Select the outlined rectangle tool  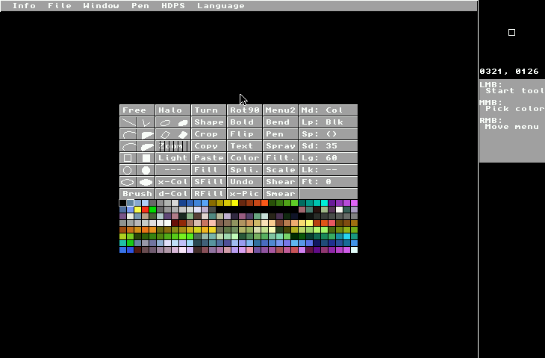tap(128, 158)
